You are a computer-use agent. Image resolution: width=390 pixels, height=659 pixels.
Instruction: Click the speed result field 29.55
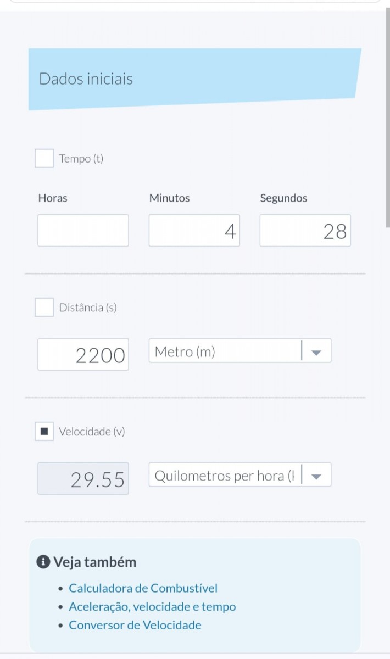(x=83, y=478)
